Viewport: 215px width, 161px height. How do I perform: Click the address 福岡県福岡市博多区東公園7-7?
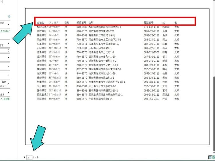(105, 69)
